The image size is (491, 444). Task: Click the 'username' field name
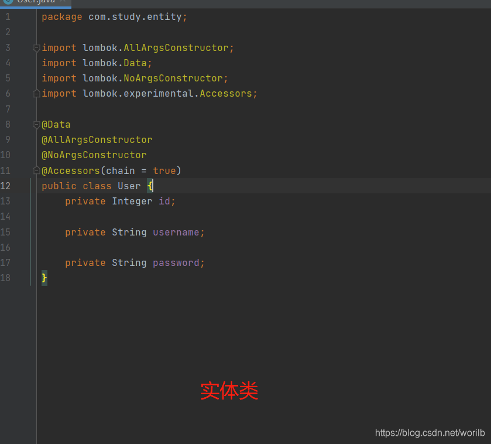(x=176, y=233)
